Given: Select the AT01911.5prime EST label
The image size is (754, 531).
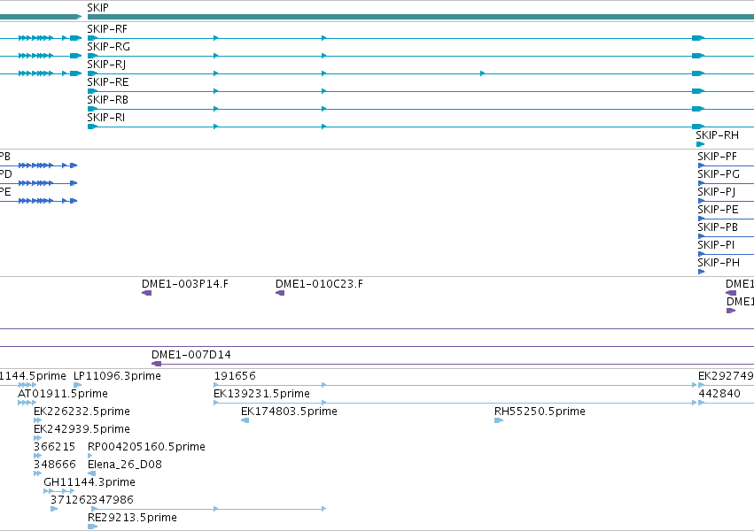Looking at the screenshot, I should click(63, 394).
